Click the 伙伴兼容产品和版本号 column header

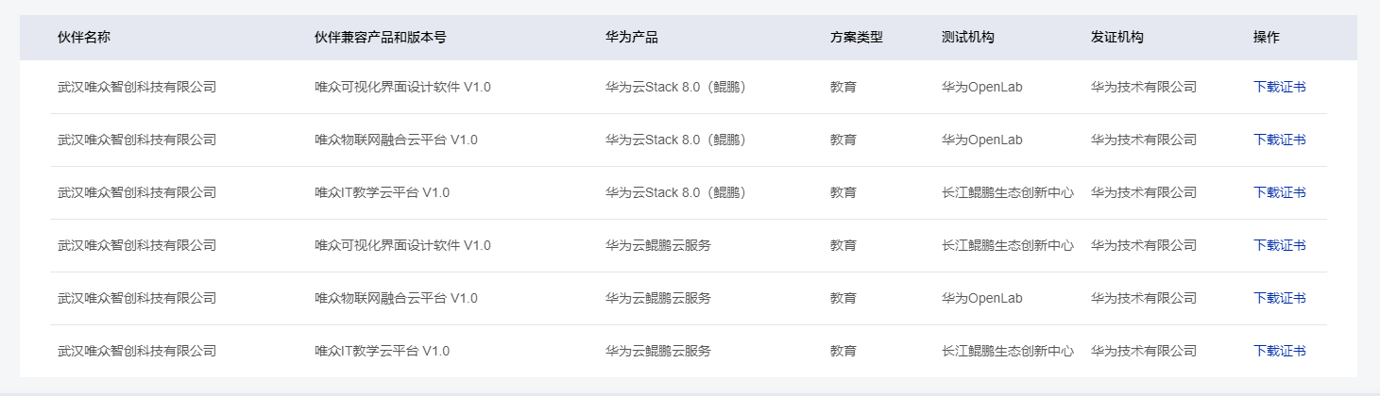(380, 38)
